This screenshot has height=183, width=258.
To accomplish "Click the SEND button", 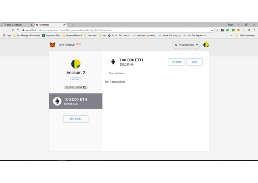I will [195, 62].
